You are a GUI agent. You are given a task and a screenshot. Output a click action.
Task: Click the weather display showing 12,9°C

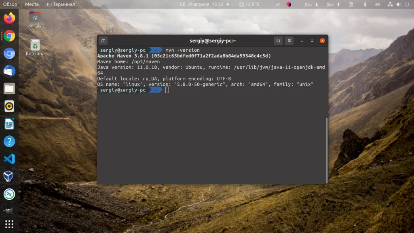point(250,4)
